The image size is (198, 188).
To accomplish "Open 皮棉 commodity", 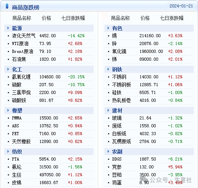I will (16, 183).
